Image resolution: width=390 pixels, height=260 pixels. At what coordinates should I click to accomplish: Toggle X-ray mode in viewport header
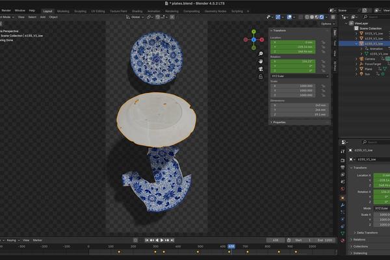301,17
